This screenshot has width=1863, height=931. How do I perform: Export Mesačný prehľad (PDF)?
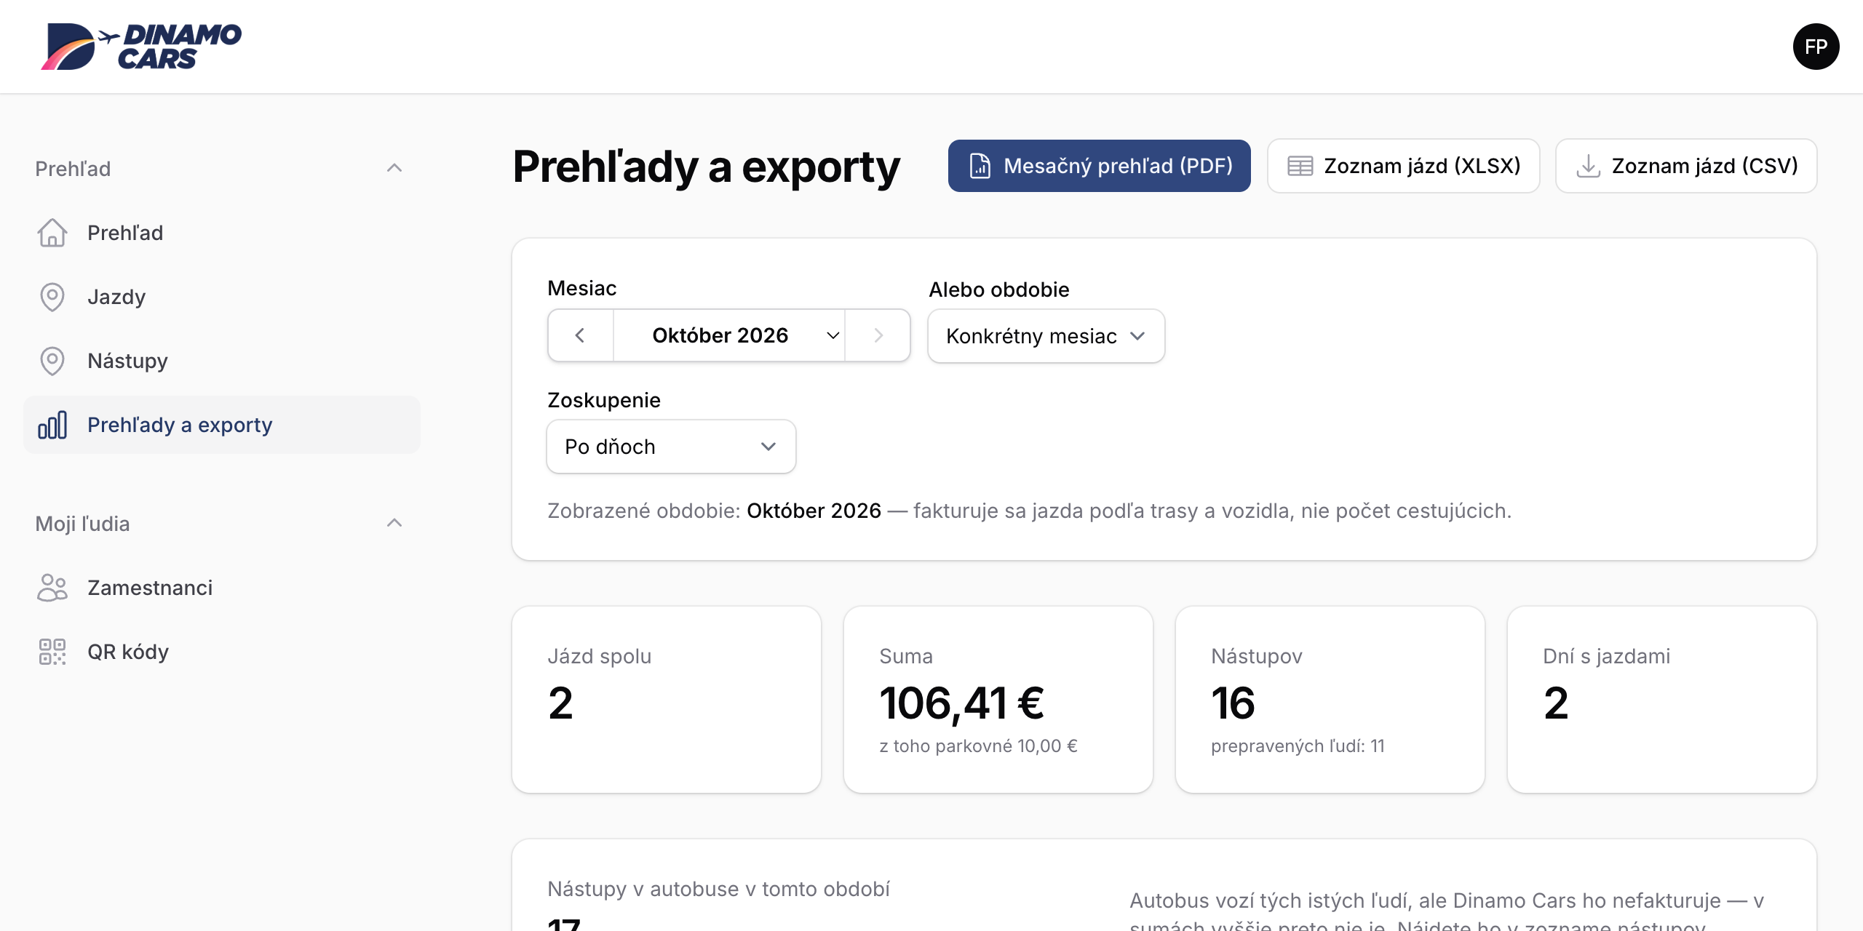(x=1099, y=166)
